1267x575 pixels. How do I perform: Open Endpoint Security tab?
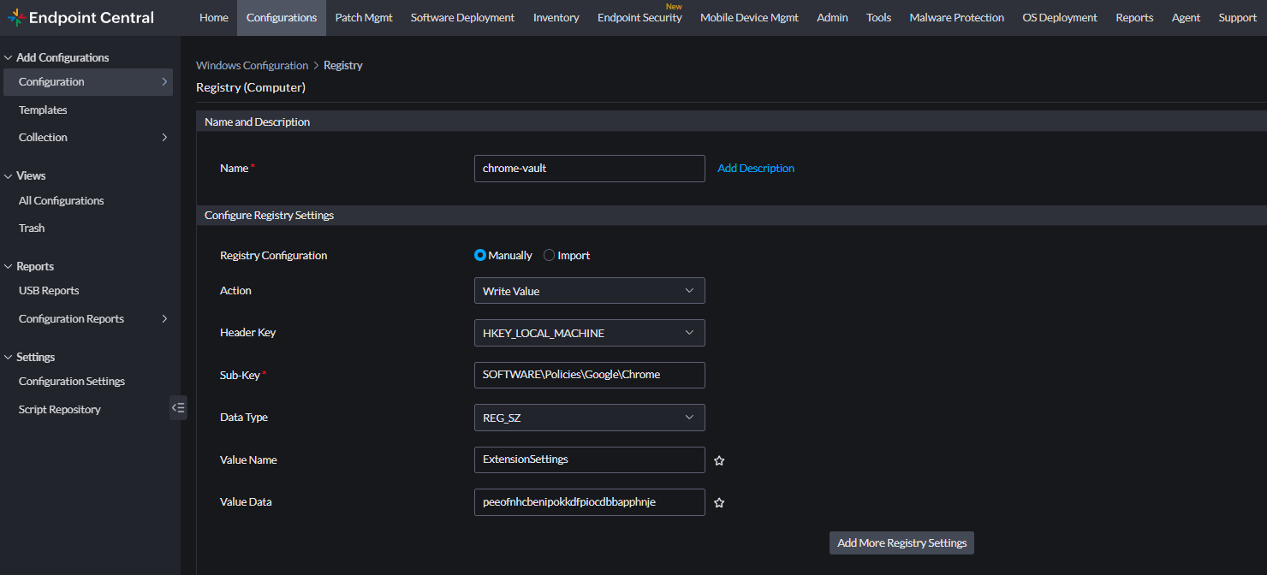coord(639,17)
